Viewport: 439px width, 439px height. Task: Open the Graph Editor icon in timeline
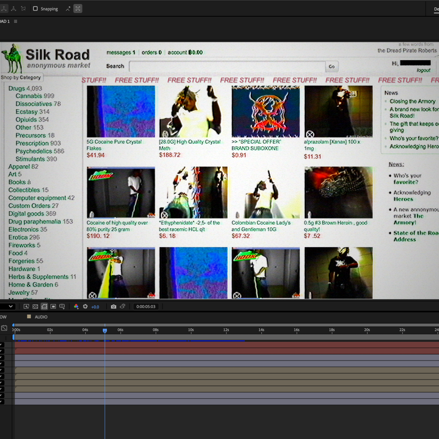(x=4, y=328)
